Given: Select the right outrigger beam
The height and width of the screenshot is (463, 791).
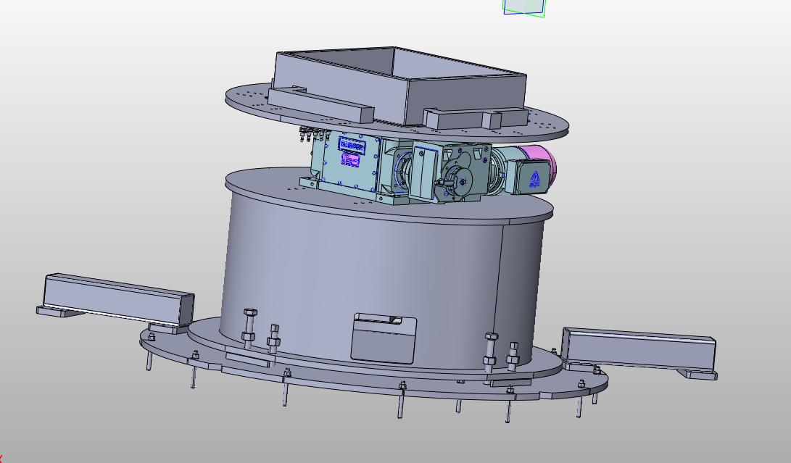Looking at the screenshot, I should [638, 351].
